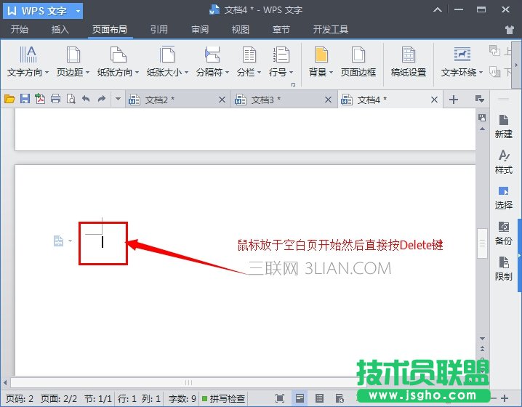522x407 pixels.
Task: Click the vertical scrollbar thumb
Action: tap(482, 243)
